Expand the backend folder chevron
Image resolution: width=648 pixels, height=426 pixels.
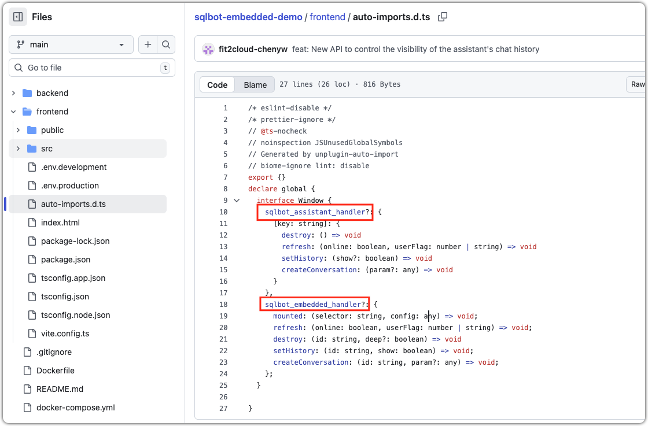[x=14, y=93]
